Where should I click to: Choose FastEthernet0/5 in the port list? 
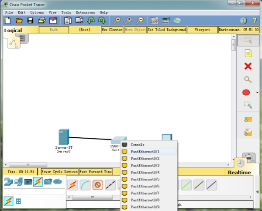pyautogui.click(x=149, y=179)
